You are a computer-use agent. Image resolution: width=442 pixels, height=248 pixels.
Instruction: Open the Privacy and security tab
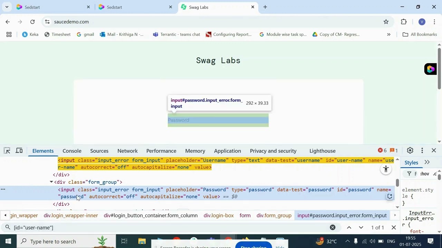click(273, 151)
